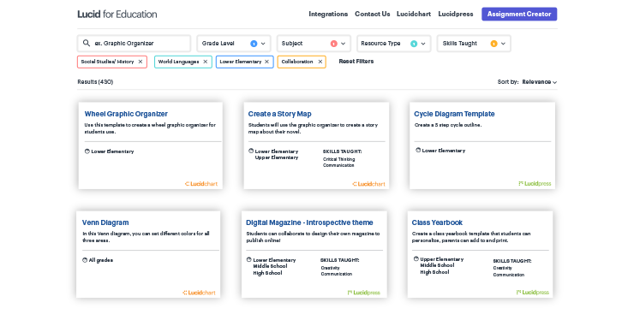
Task: Open Integrations in top navigation
Action: coord(328,15)
